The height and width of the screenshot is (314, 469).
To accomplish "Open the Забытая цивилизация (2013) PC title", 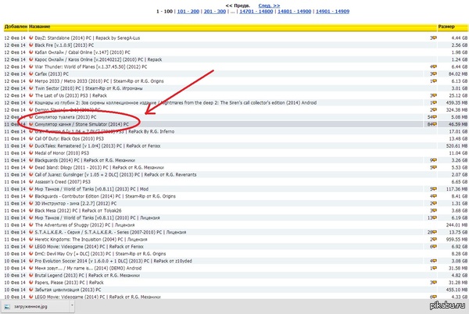I will pos(68,290).
